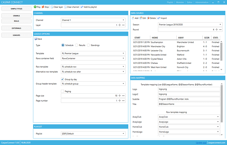
Task: Click the Data Mapping panel scrollbar
Action: pyautogui.click(x=221, y=104)
